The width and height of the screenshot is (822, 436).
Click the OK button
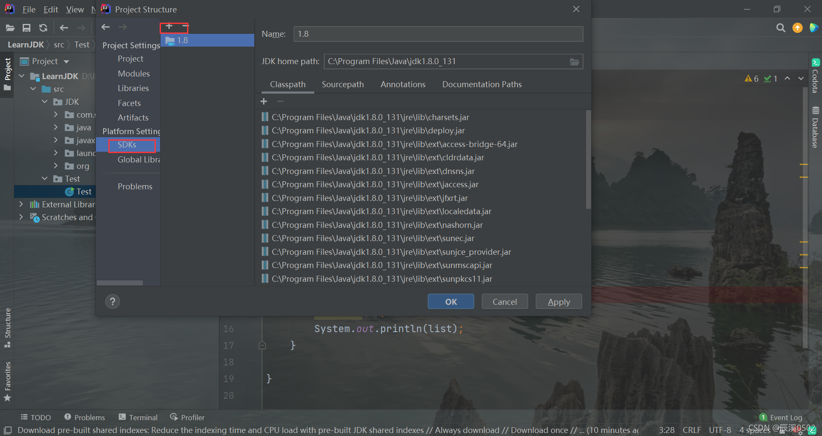point(451,302)
